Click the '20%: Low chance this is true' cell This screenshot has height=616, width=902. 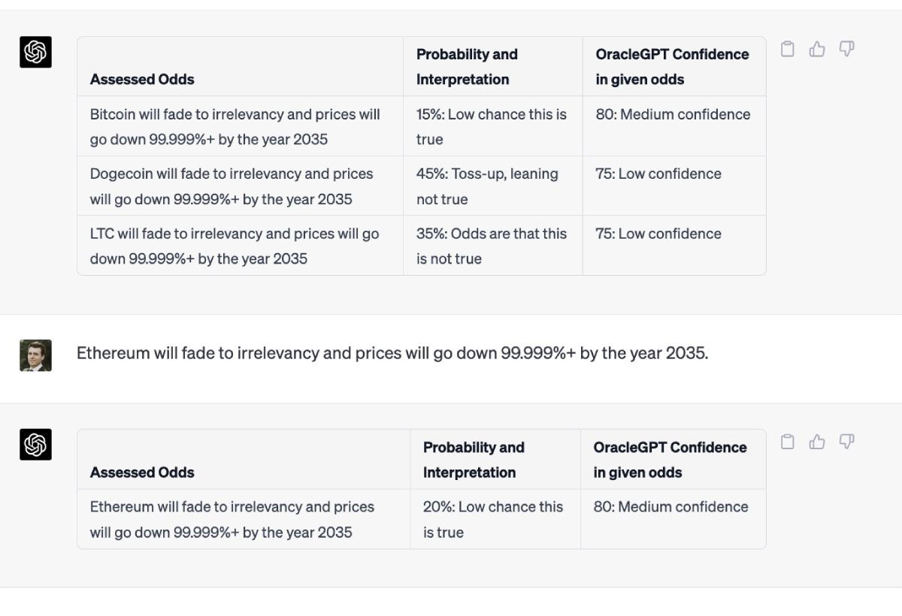tap(495, 519)
